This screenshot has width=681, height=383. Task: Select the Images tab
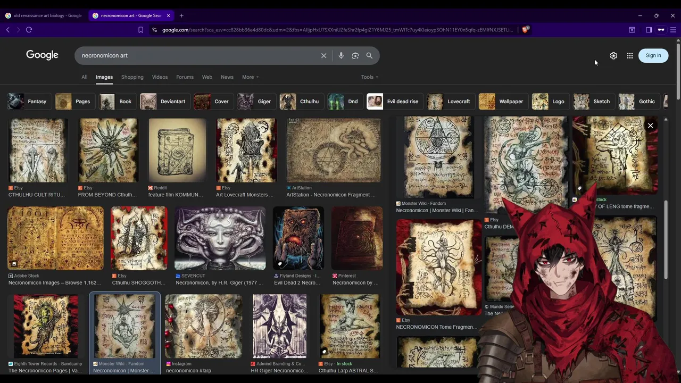104,77
